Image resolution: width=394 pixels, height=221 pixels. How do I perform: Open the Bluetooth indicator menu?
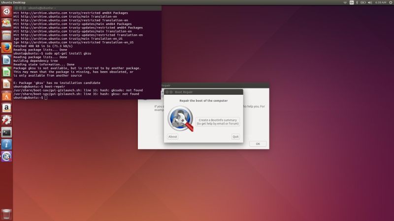[x=357, y=2]
